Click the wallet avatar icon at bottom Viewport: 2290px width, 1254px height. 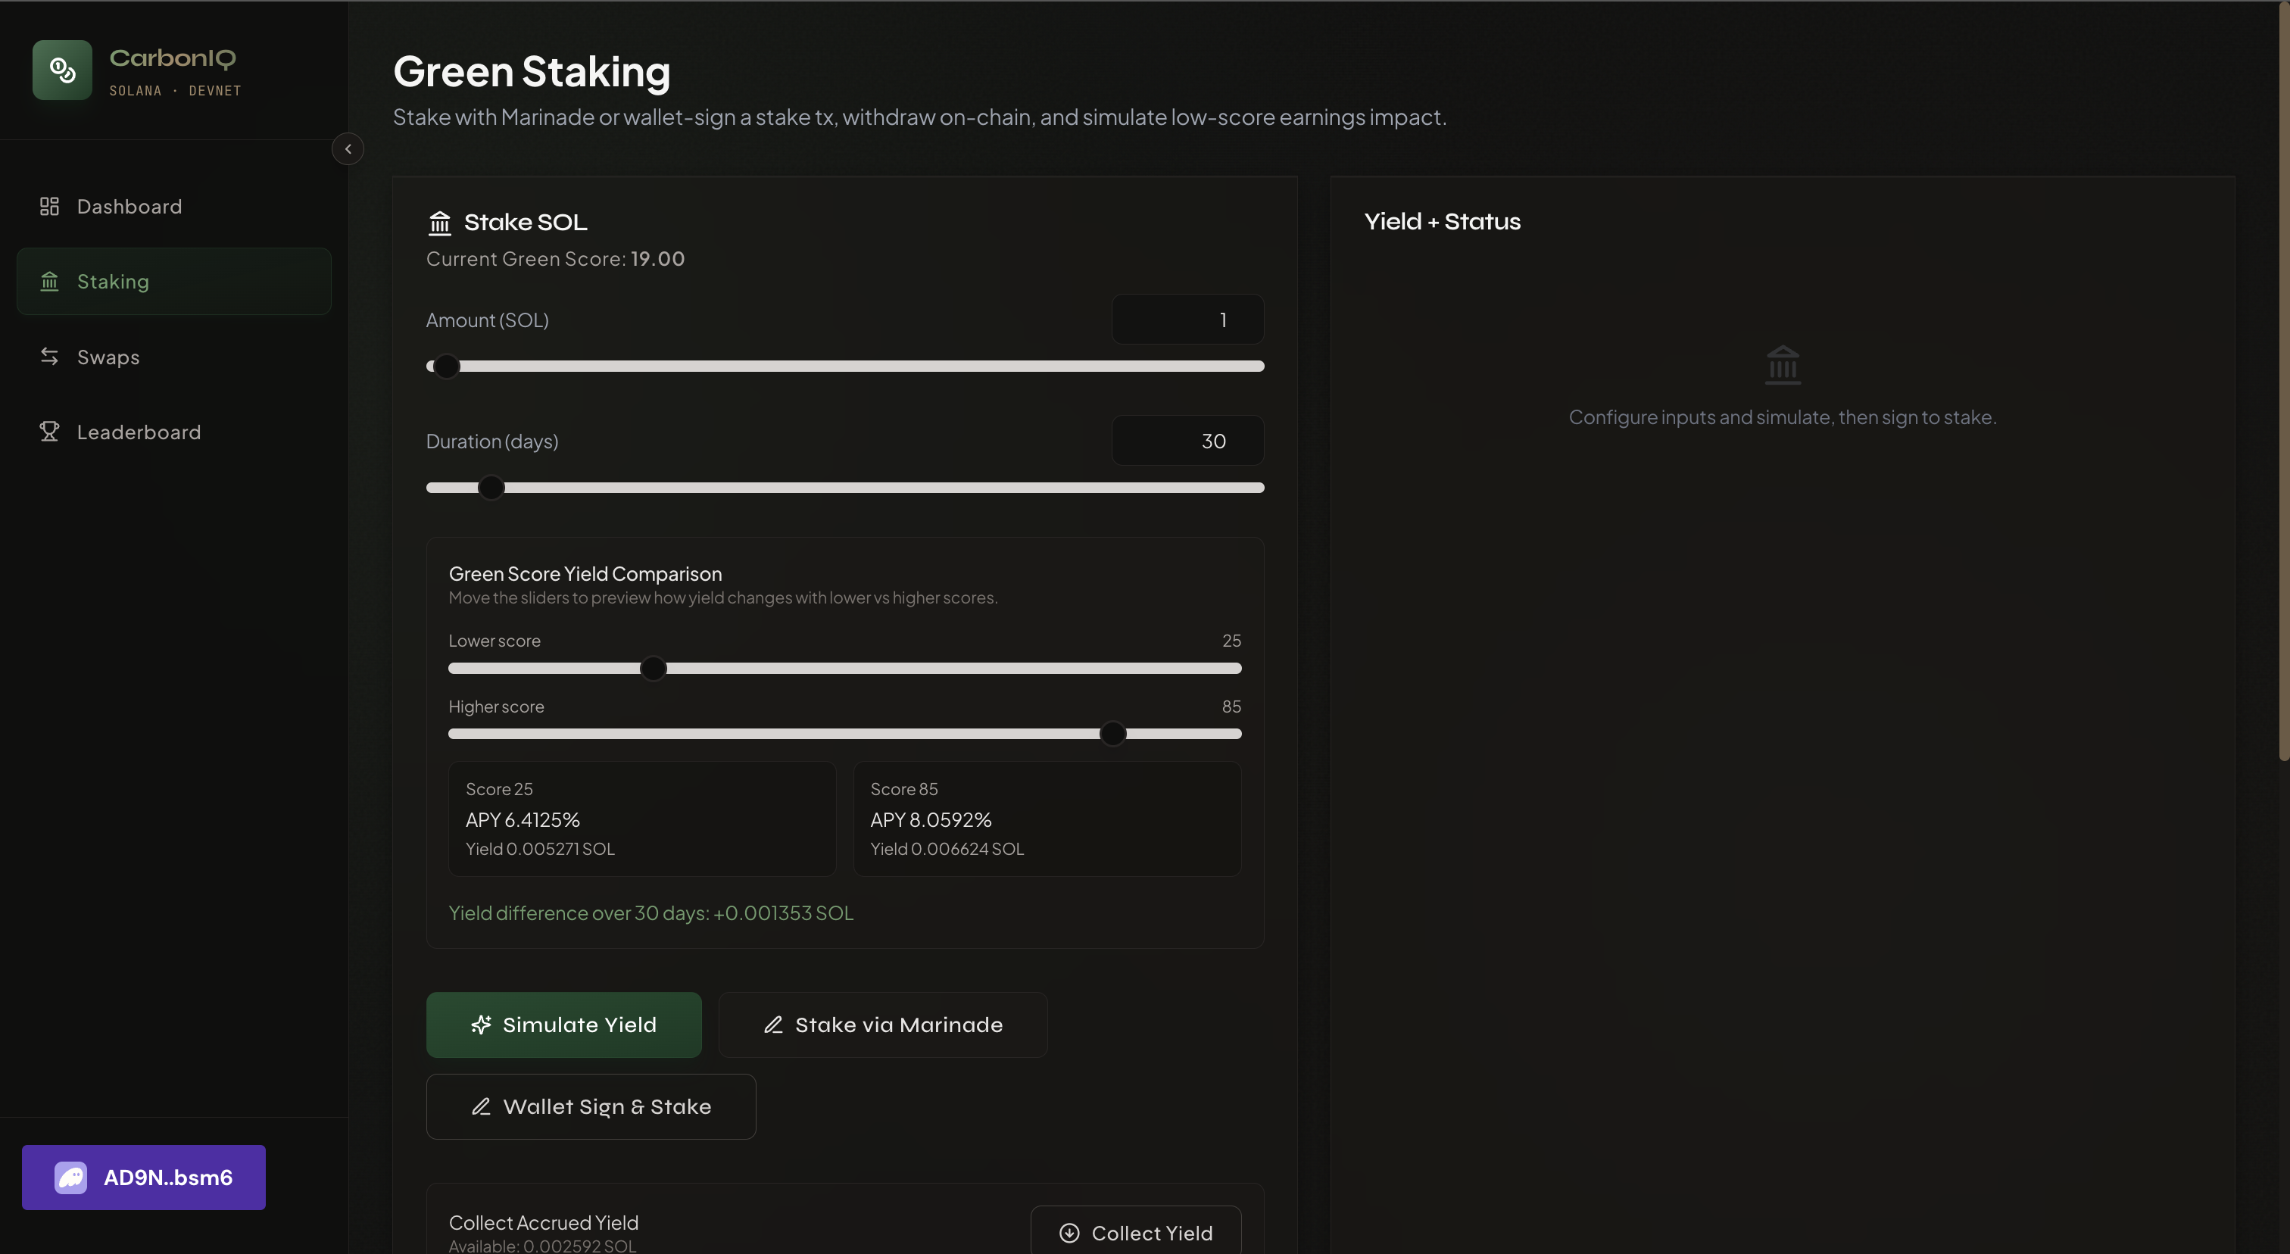[70, 1177]
